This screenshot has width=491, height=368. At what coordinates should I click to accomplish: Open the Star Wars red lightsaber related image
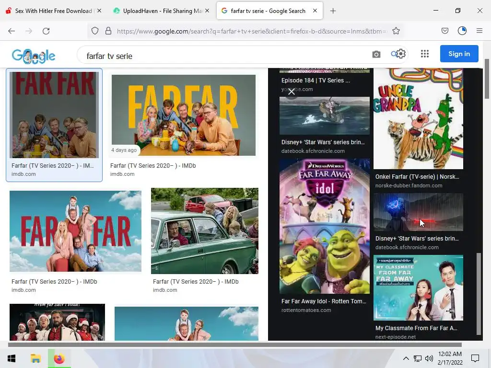pyautogui.click(x=418, y=212)
